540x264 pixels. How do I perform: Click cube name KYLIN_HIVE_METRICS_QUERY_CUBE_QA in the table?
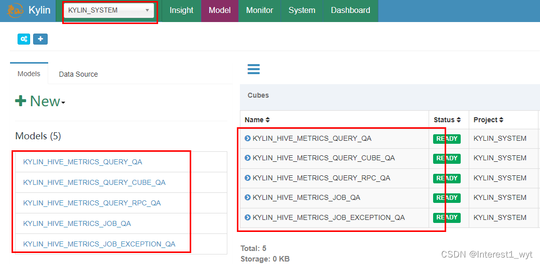[324, 158]
